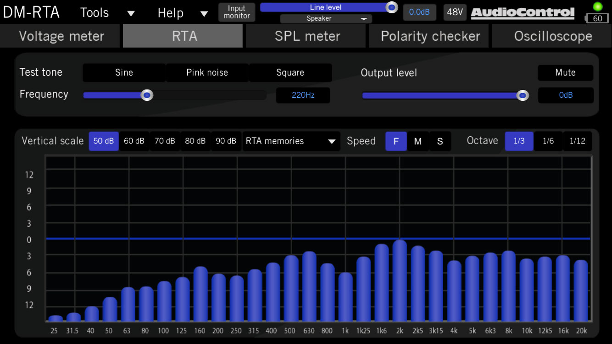
Task: Click the 0 dB reference line
Action: (318, 239)
